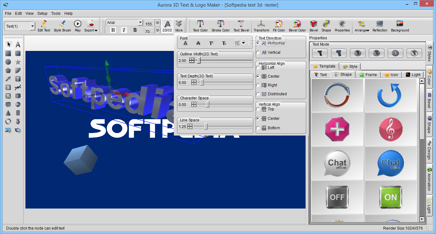Open the Color side tab

tap(429, 77)
